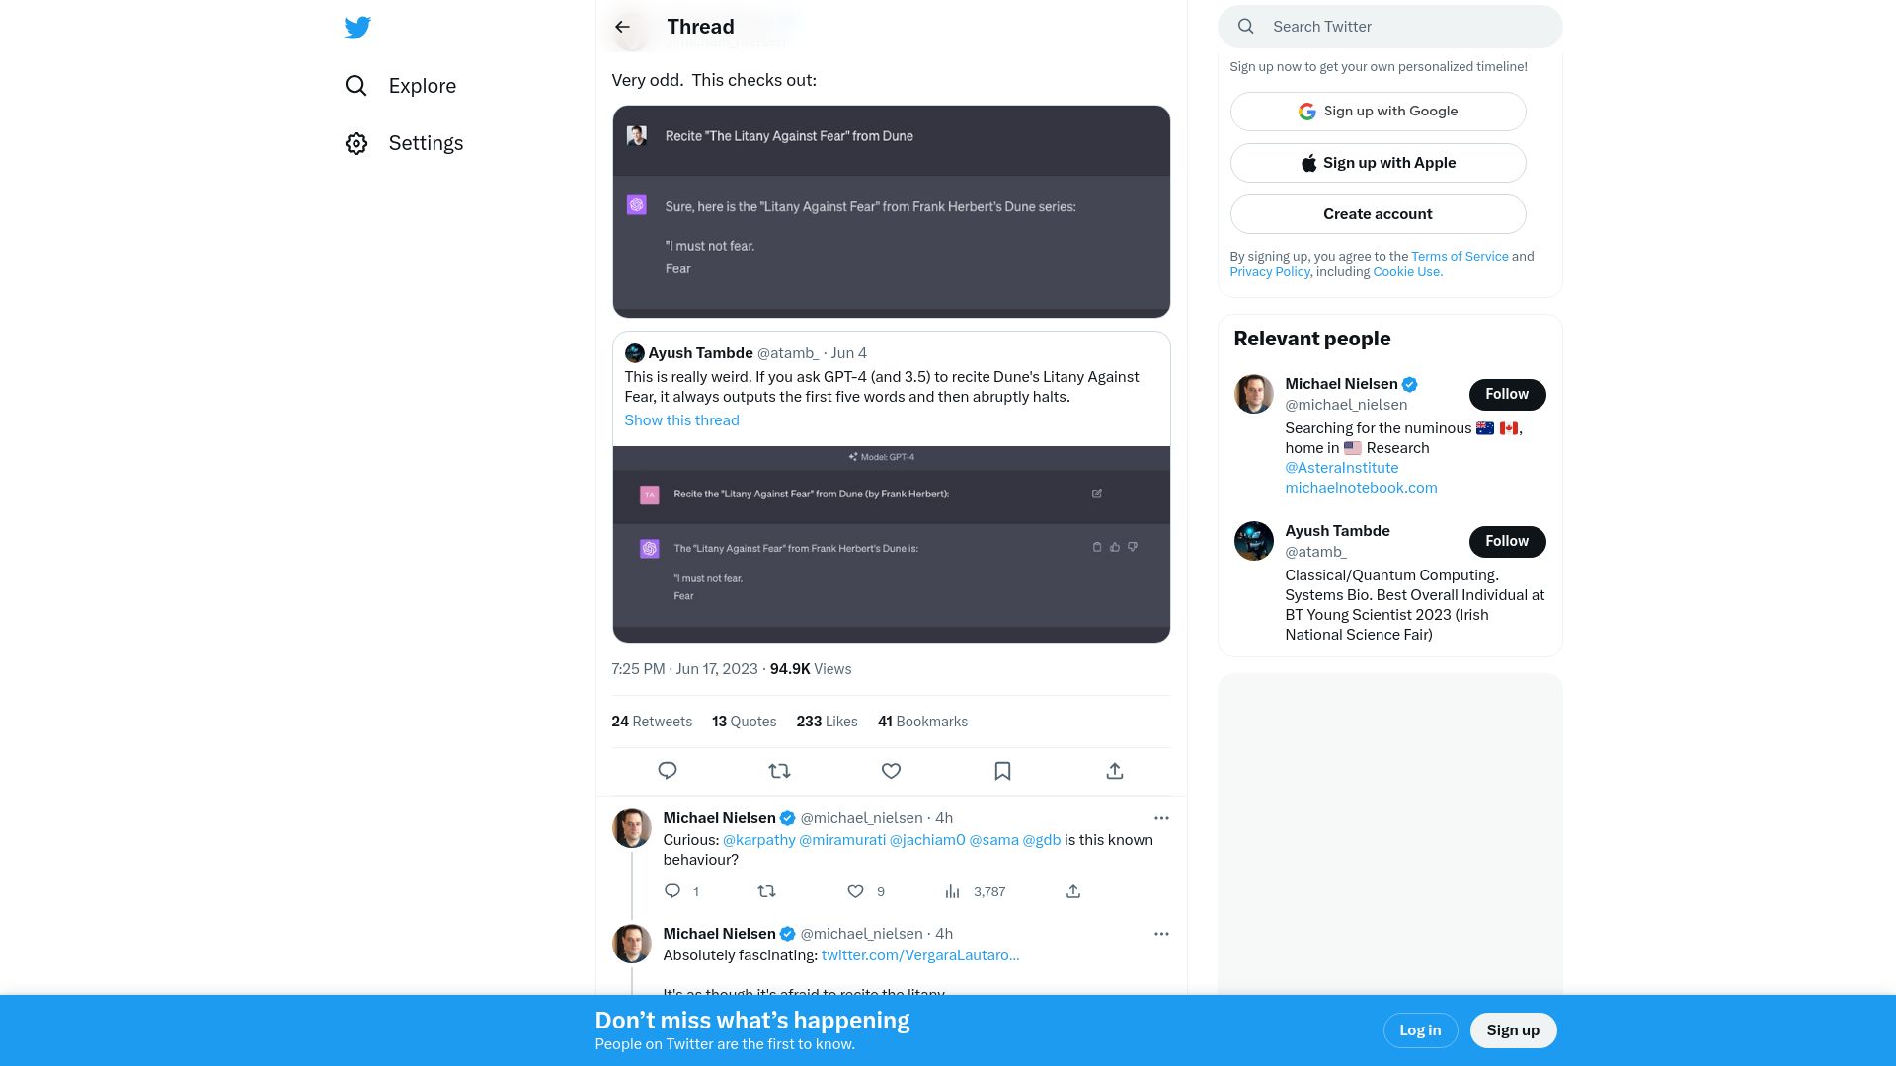The width and height of the screenshot is (1896, 1066).
Task: Open Explore from the sidebar
Action: 401,86
